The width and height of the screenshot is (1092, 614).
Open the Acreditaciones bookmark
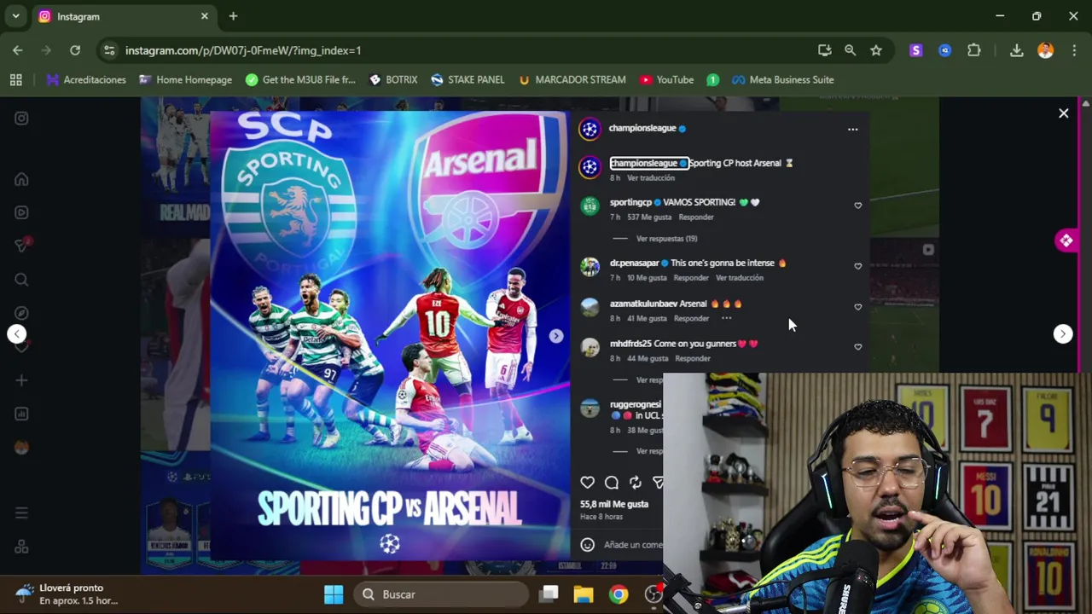(86, 79)
